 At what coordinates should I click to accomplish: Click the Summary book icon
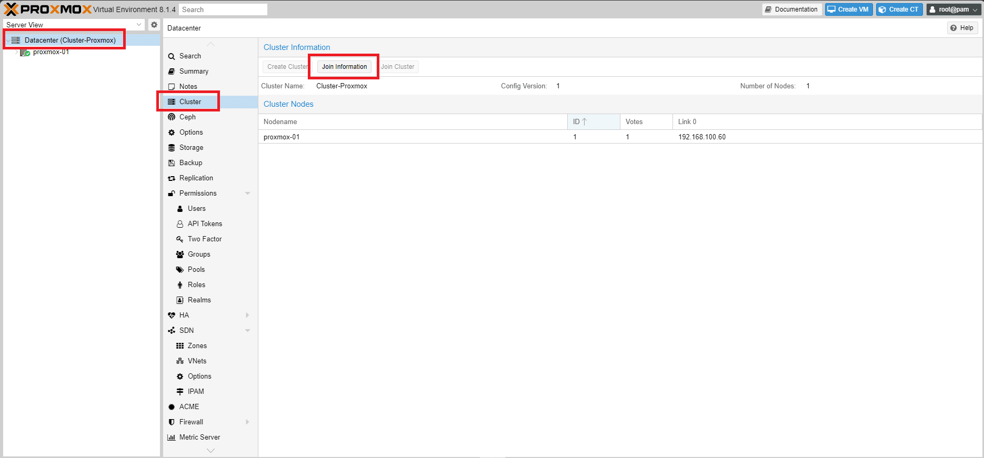(x=172, y=72)
